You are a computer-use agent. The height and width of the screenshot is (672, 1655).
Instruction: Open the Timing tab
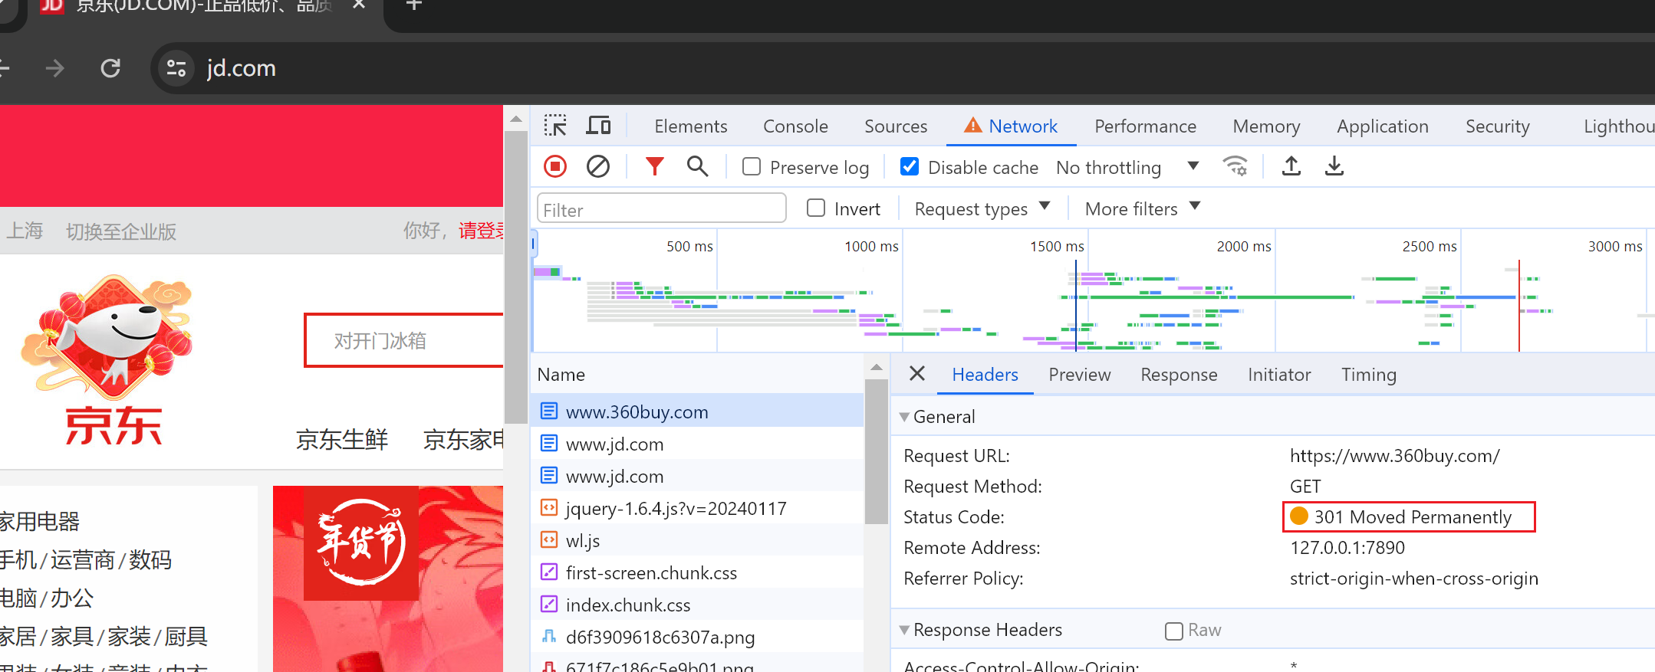click(1368, 375)
